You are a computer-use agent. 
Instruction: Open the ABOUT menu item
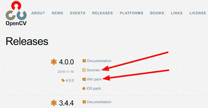click(38, 13)
